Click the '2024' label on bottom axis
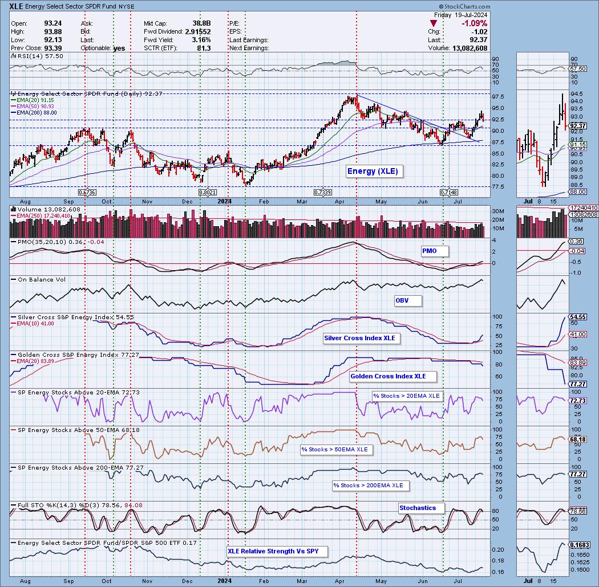The image size is (599, 587). pos(225,581)
